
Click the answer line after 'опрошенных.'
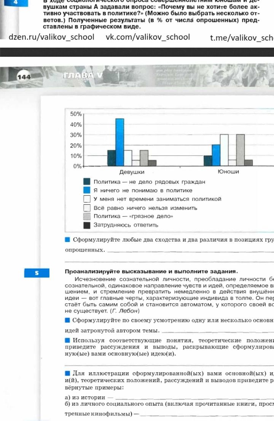[190, 252]
